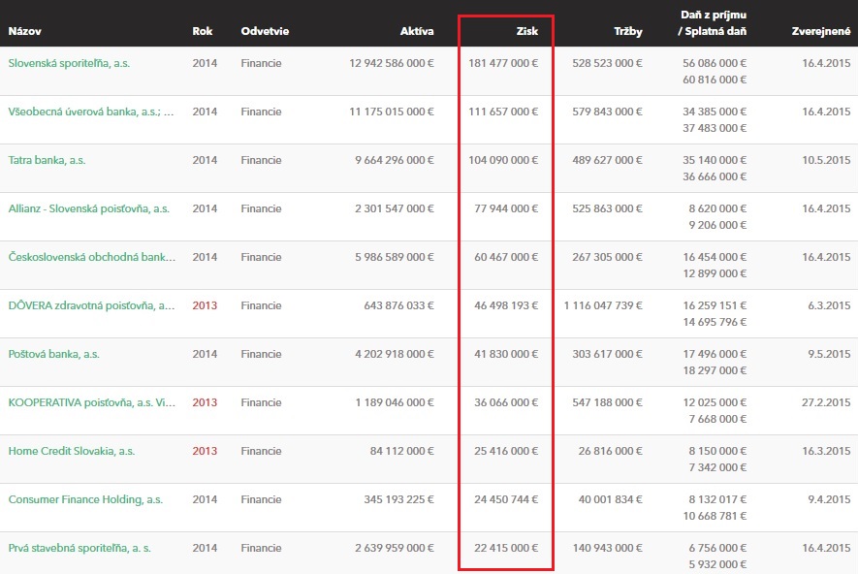Click revenue value 303 617 000 €
The height and width of the screenshot is (574, 858).
[x=607, y=354]
